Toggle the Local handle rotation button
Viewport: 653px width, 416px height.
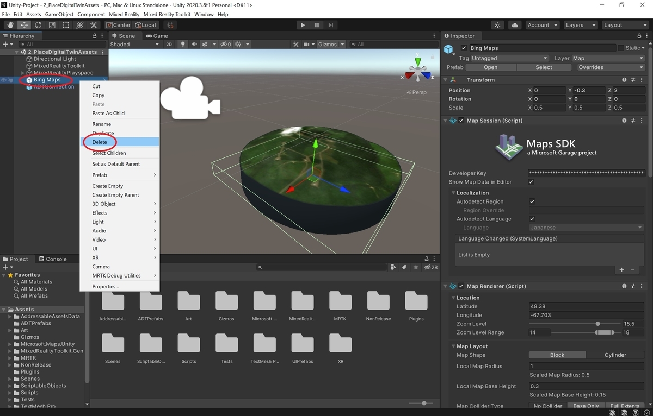[x=145, y=25]
